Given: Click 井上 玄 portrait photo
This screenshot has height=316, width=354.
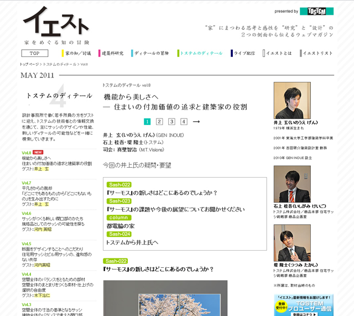Looking at the screenshot, I should (291, 100).
